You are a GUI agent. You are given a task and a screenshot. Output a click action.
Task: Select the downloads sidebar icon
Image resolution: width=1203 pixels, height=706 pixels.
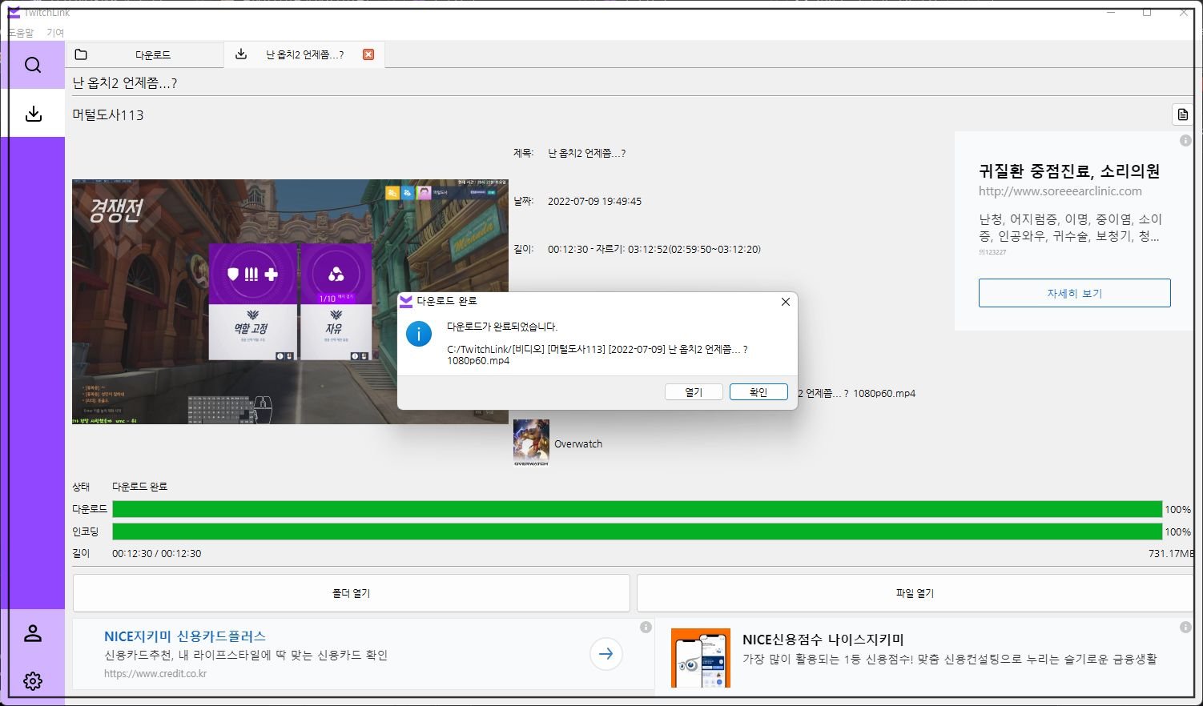33,114
